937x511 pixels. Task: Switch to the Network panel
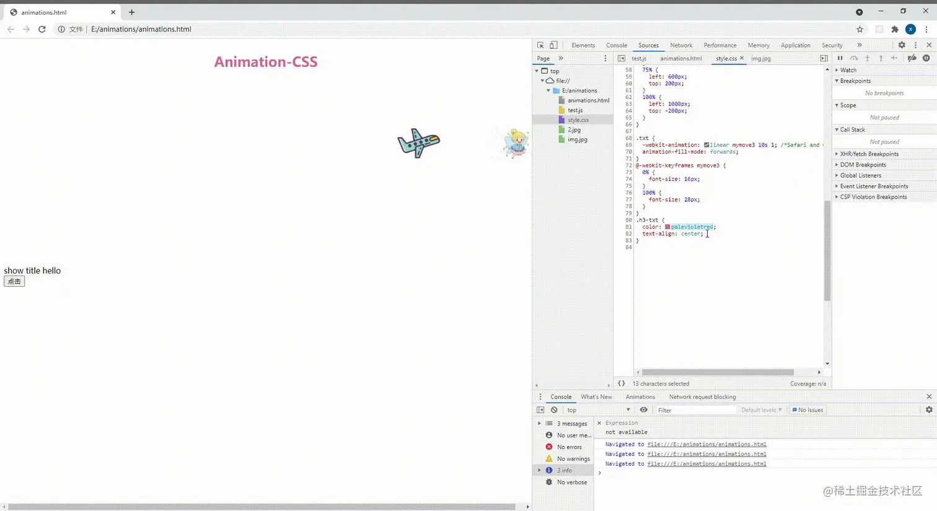681,45
